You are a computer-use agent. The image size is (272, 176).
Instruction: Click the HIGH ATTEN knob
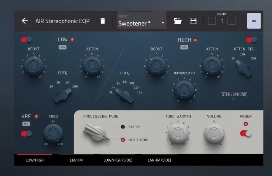point(212,66)
